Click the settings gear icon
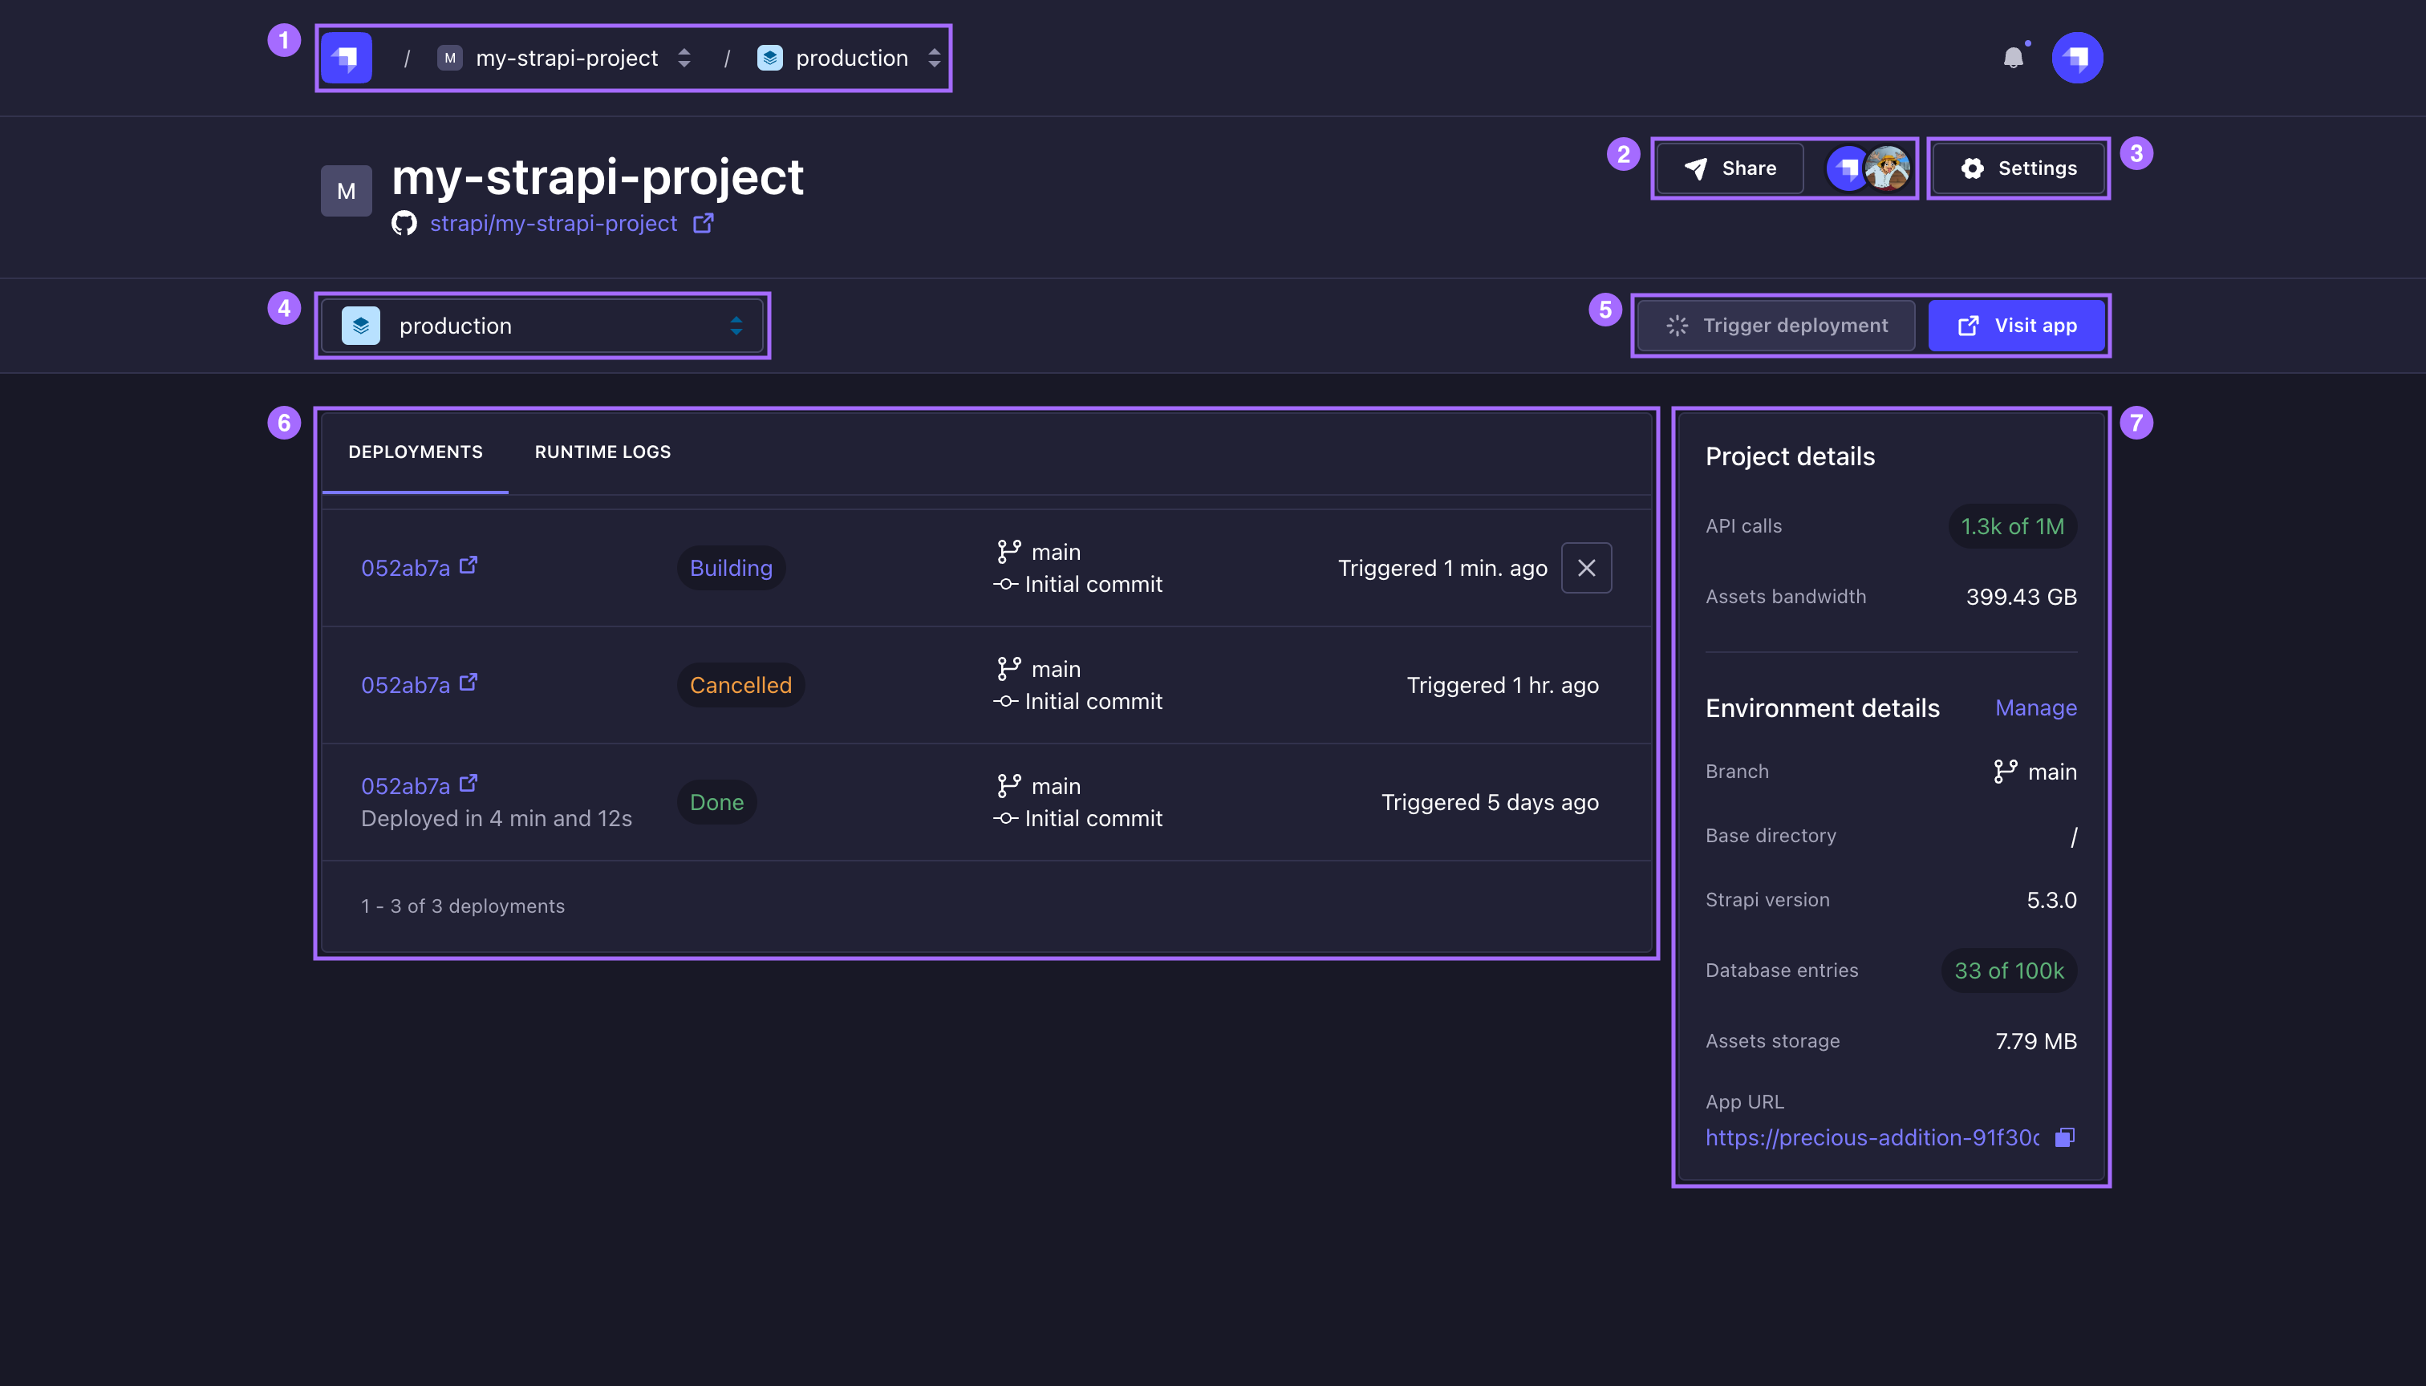The image size is (2426, 1386). 1971,167
